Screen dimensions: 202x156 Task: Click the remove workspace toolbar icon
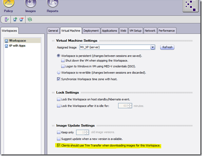[x=21, y=19]
